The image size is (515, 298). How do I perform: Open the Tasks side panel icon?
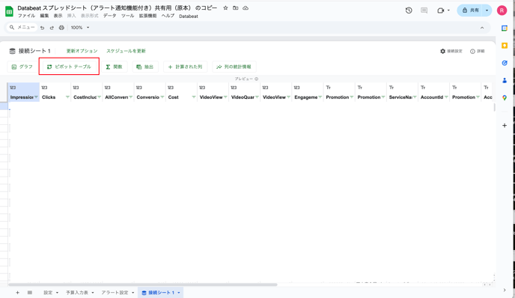[505, 63]
